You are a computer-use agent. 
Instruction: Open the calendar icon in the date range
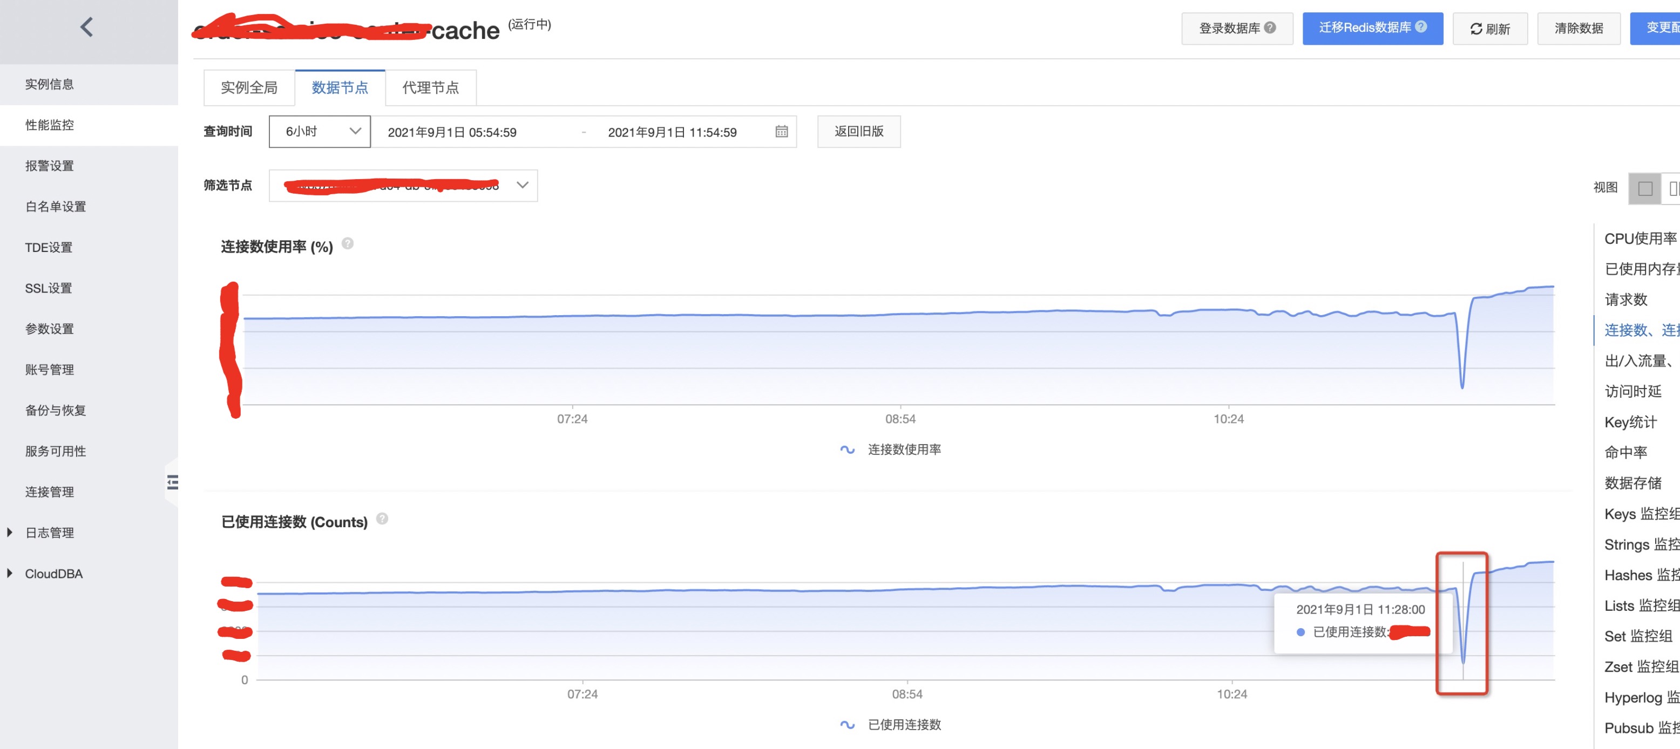tap(781, 132)
